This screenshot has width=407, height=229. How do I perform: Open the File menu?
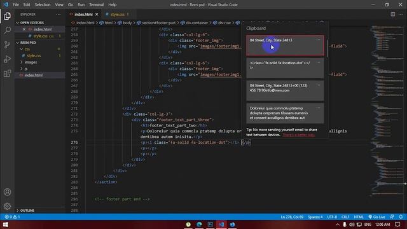point(16,4)
